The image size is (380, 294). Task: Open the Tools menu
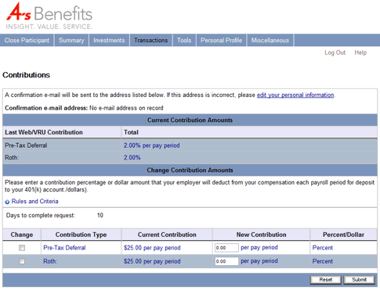pyautogui.click(x=184, y=41)
